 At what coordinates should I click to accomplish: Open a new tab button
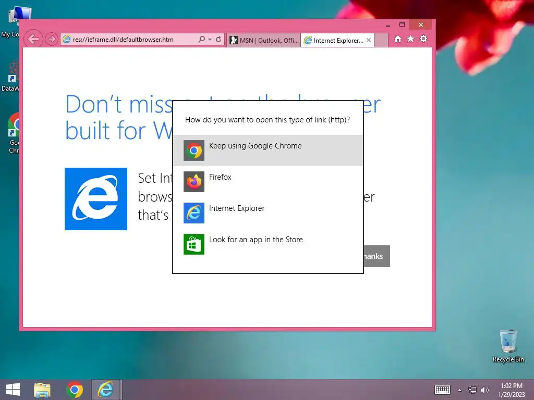(381, 40)
